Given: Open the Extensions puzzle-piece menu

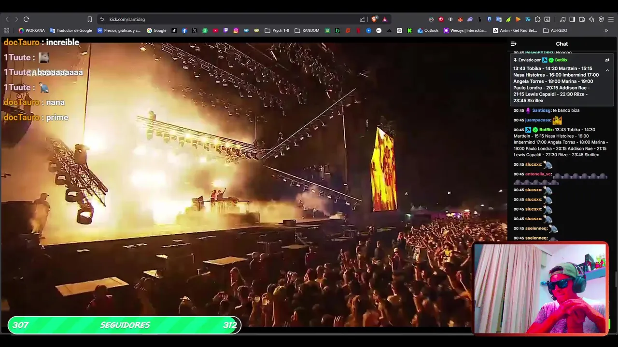Looking at the screenshot, I should 537,19.
